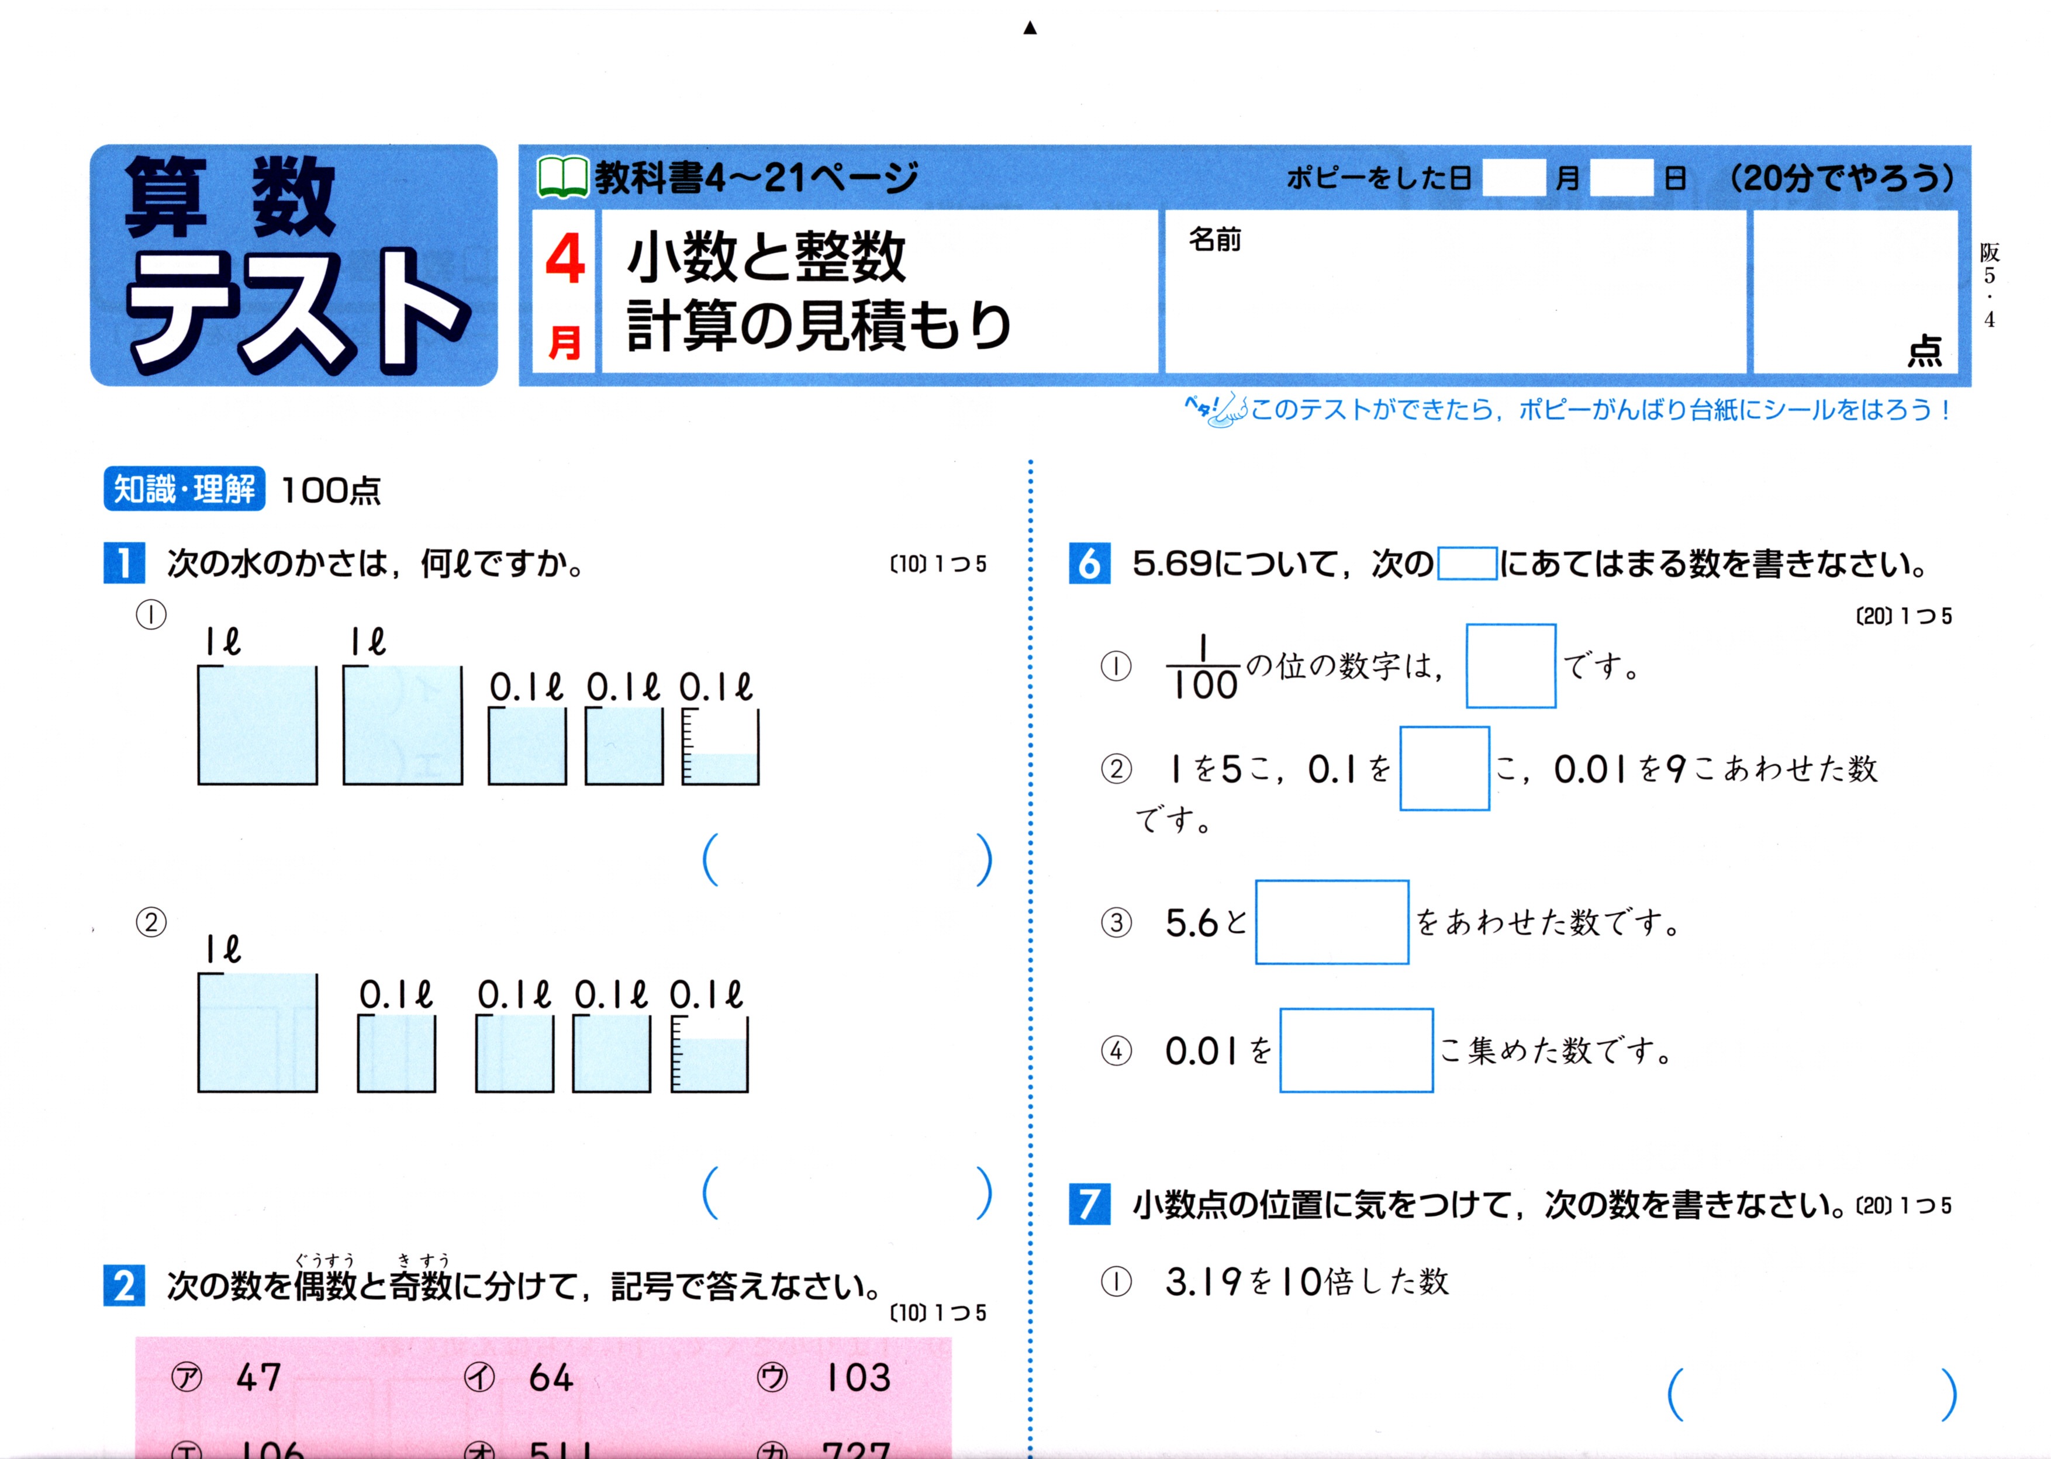Click the text 小数と整数
Viewport: 2051px width, 1459px height.
(x=766, y=257)
